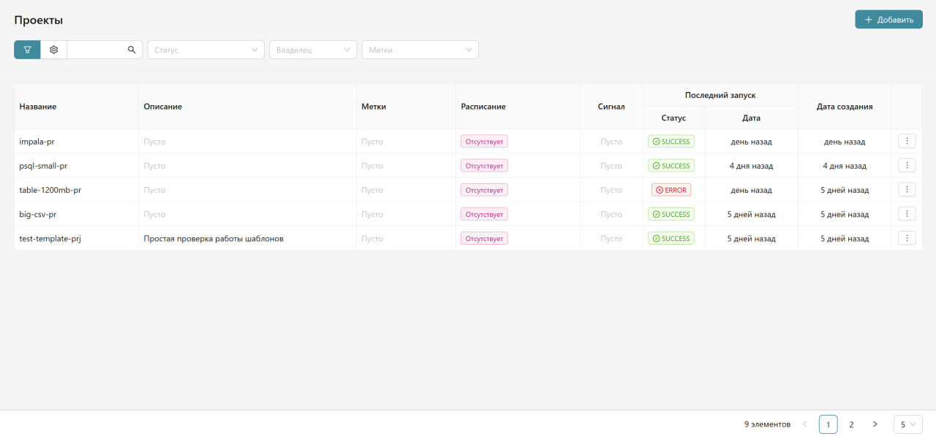Viewport: 936px width, 436px height.
Task: Click the previous page arrow
Action: pos(805,424)
